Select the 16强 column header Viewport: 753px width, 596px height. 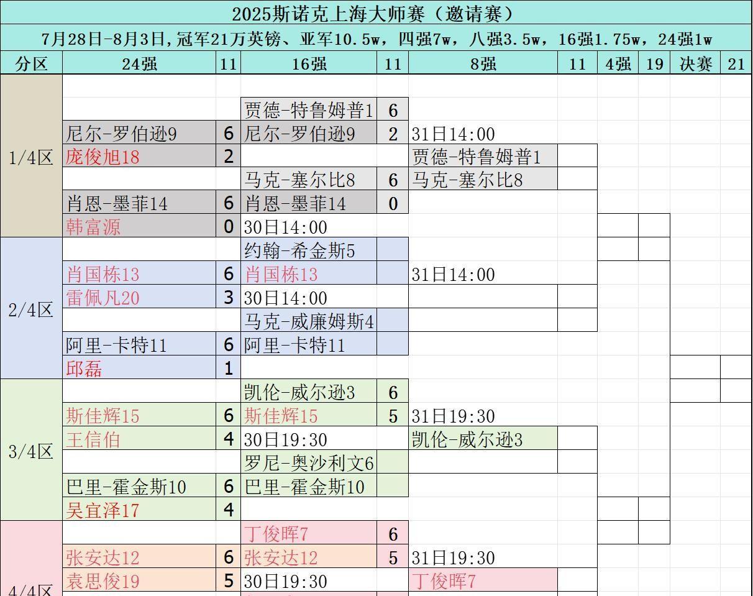(309, 63)
